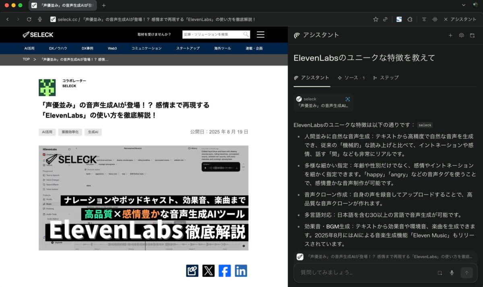Open a new browser tab

[104, 6]
